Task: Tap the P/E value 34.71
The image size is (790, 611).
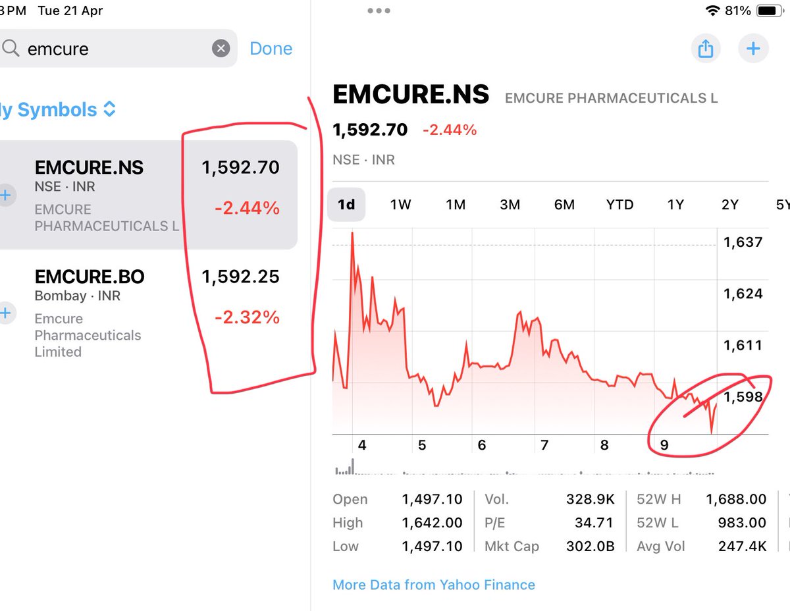Action: [x=594, y=523]
